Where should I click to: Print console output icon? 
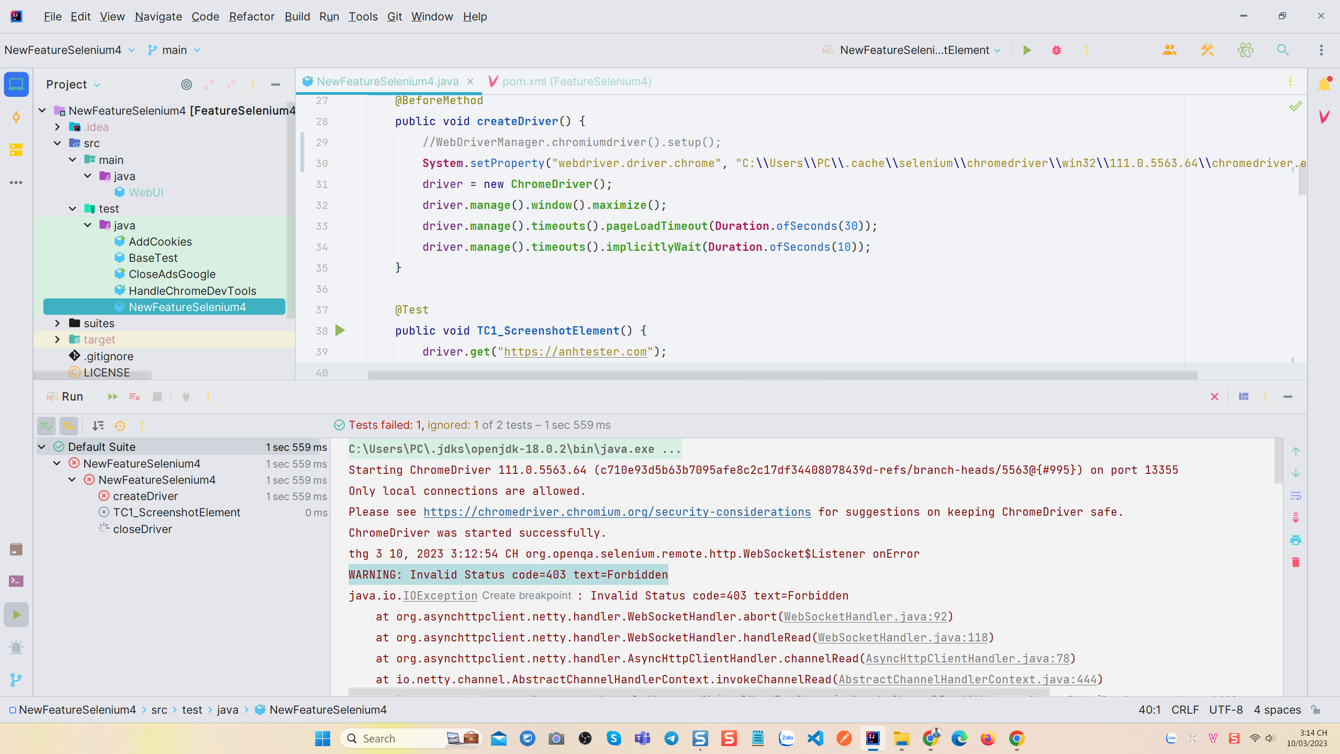click(x=1296, y=540)
